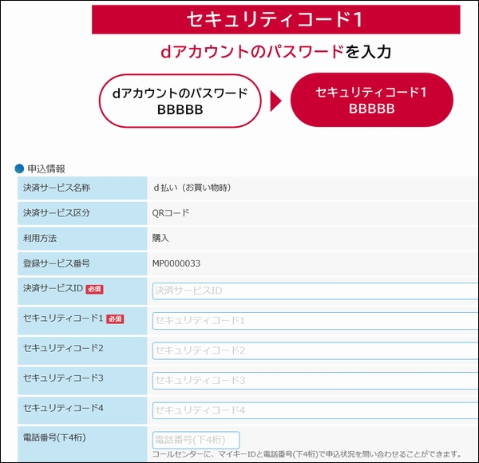Click the '電話番号(下4桁)' row label

54,437
